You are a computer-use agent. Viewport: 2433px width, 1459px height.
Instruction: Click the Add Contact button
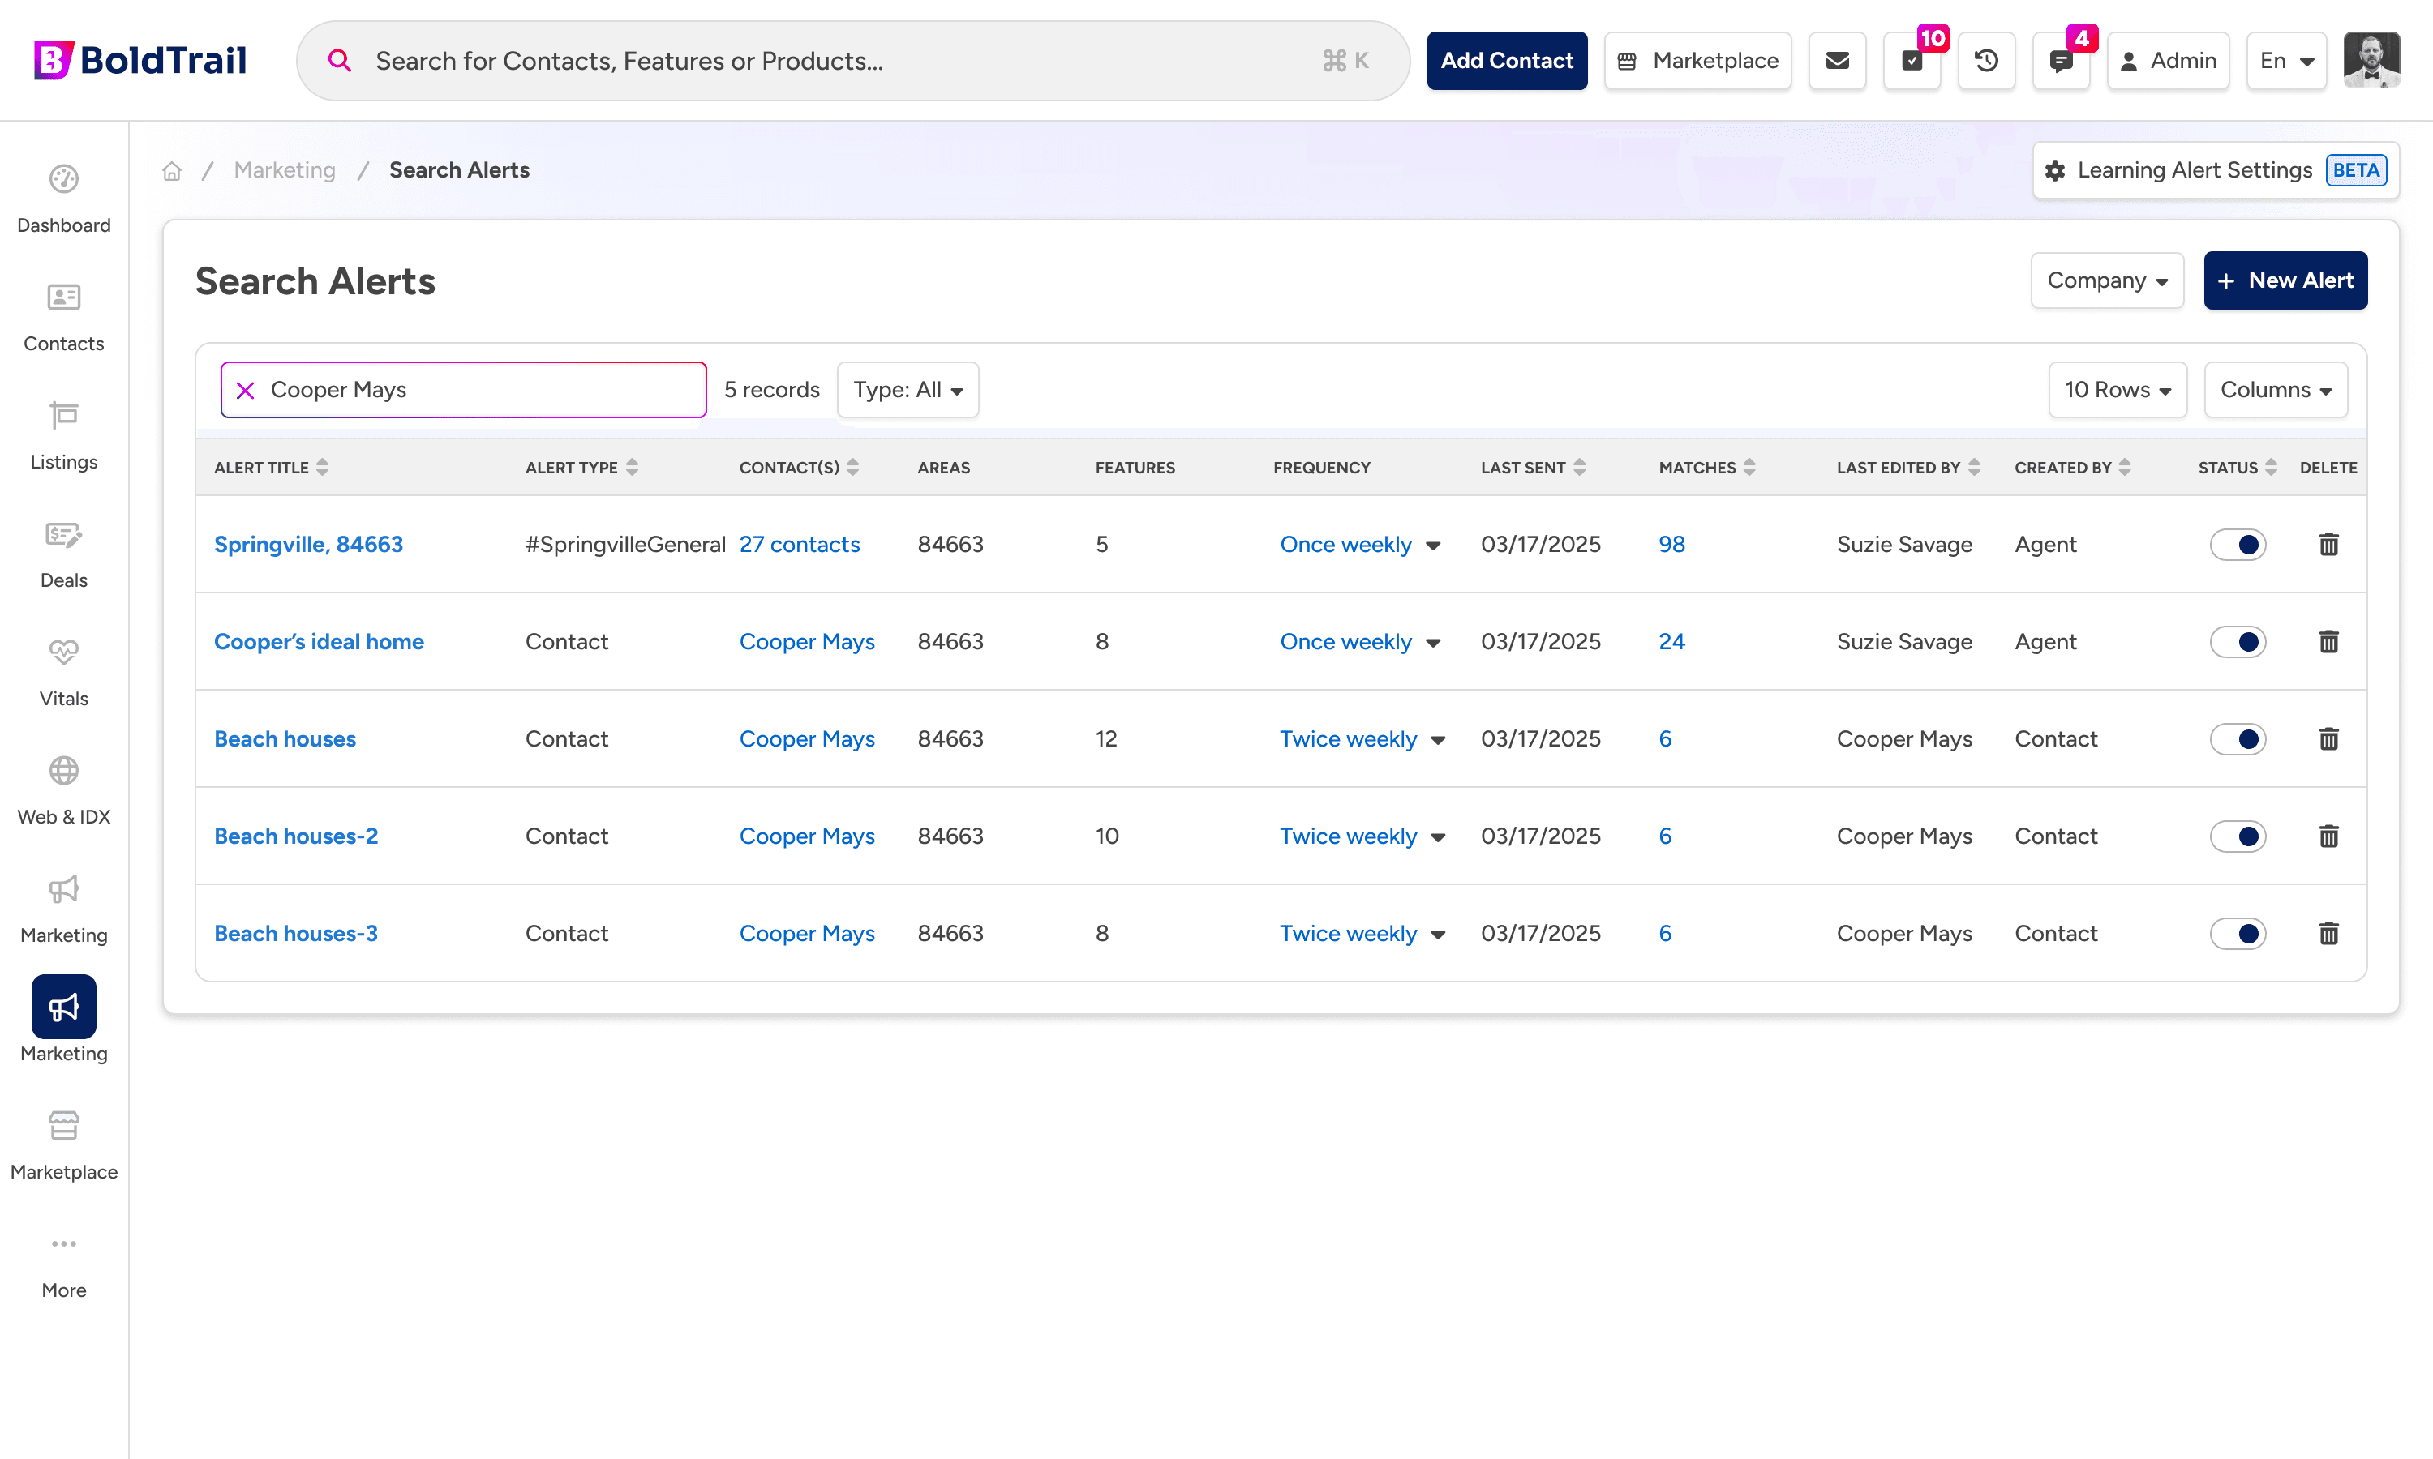[1507, 61]
